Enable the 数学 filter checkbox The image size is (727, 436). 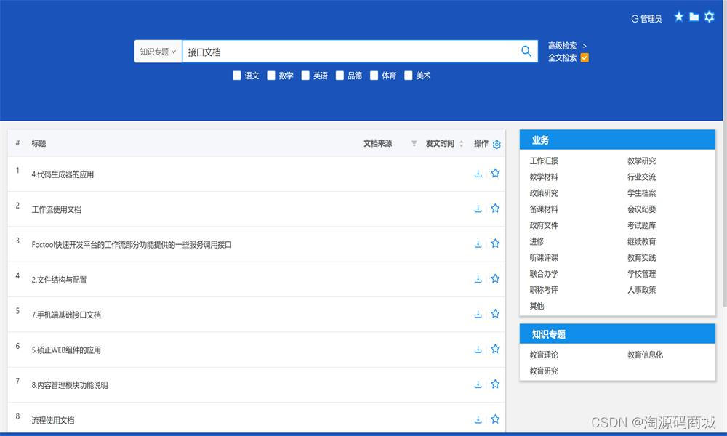coord(271,75)
